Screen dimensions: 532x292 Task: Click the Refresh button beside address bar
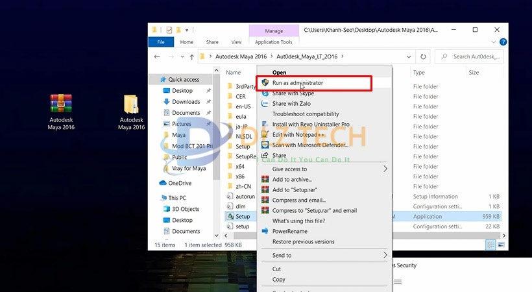click(x=424, y=56)
